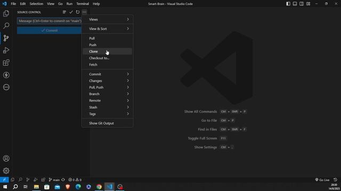This screenshot has width=341, height=191.
Task: Click the main branch indicator in status bar
Action: [x=54, y=180]
